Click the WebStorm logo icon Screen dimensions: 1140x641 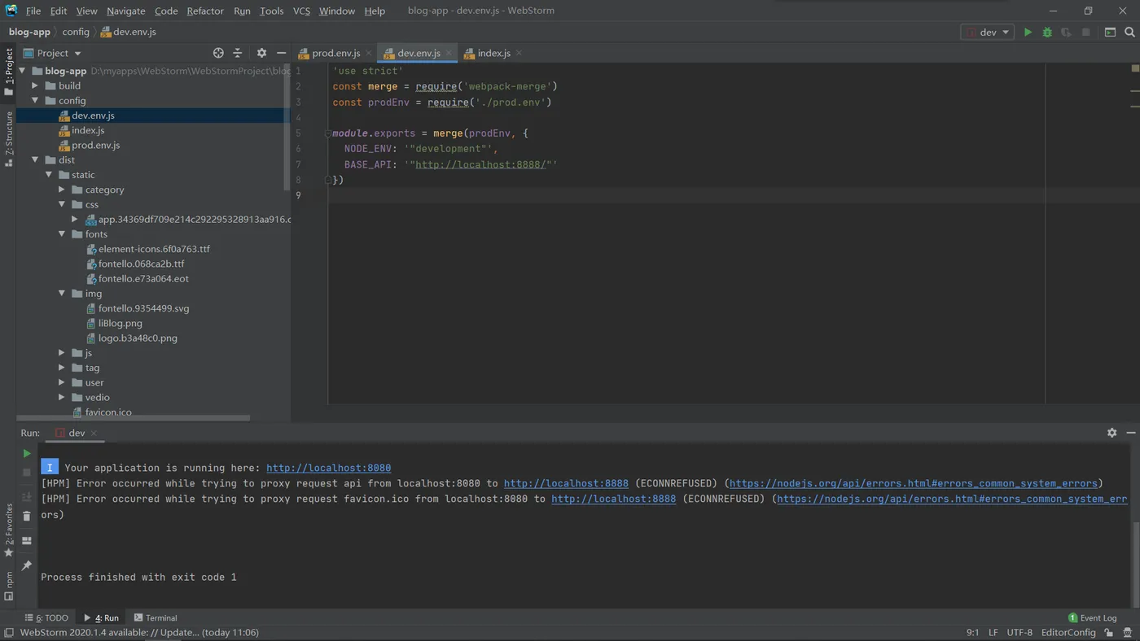(x=11, y=11)
